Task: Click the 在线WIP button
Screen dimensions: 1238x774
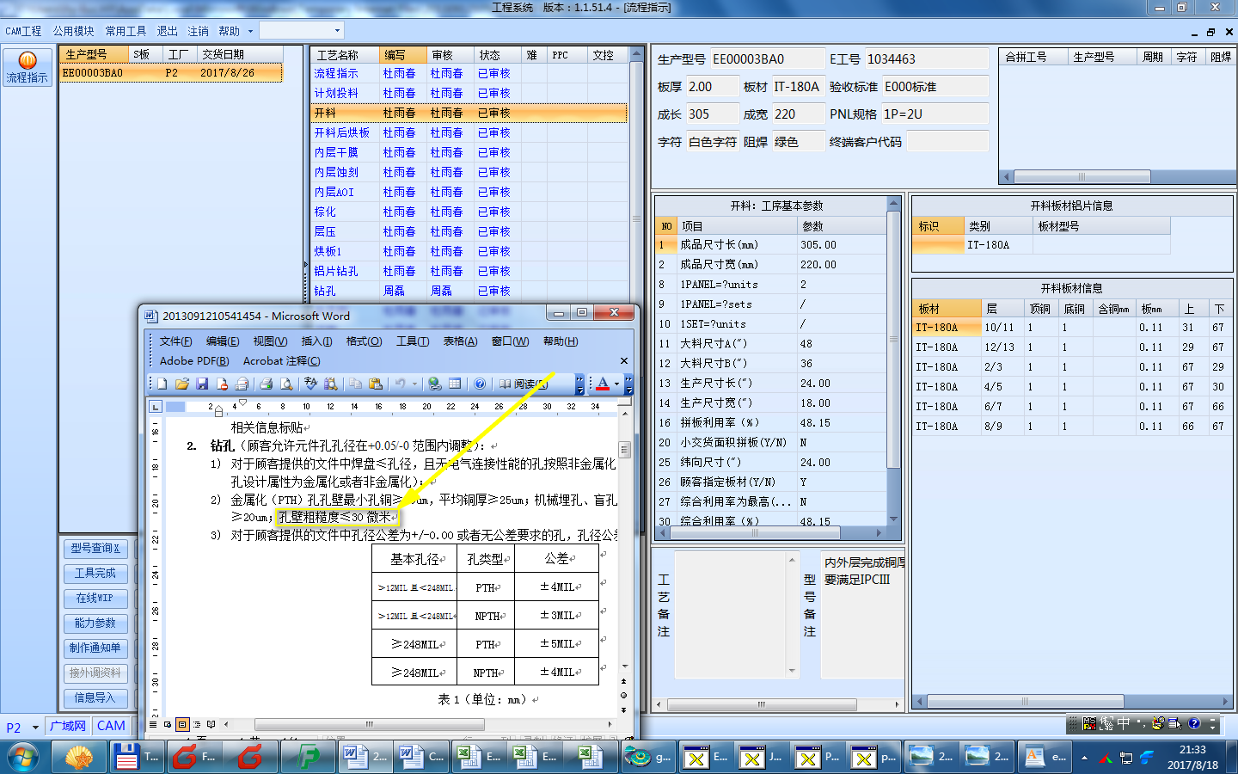Action: click(x=95, y=599)
